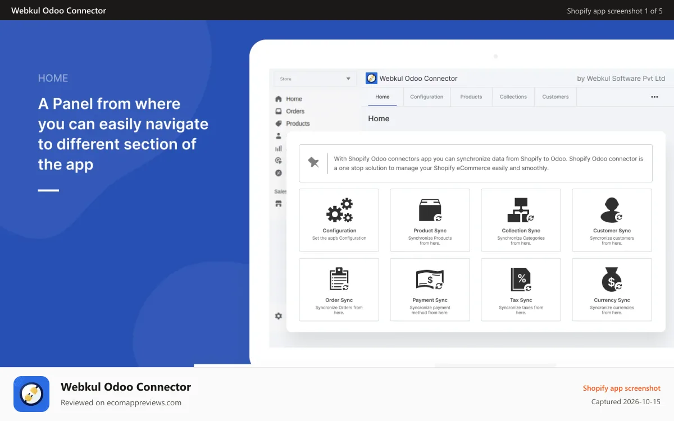Open the Configuration card label
Image resolution: width=674 pixels, height=421 pixels.
339,231
